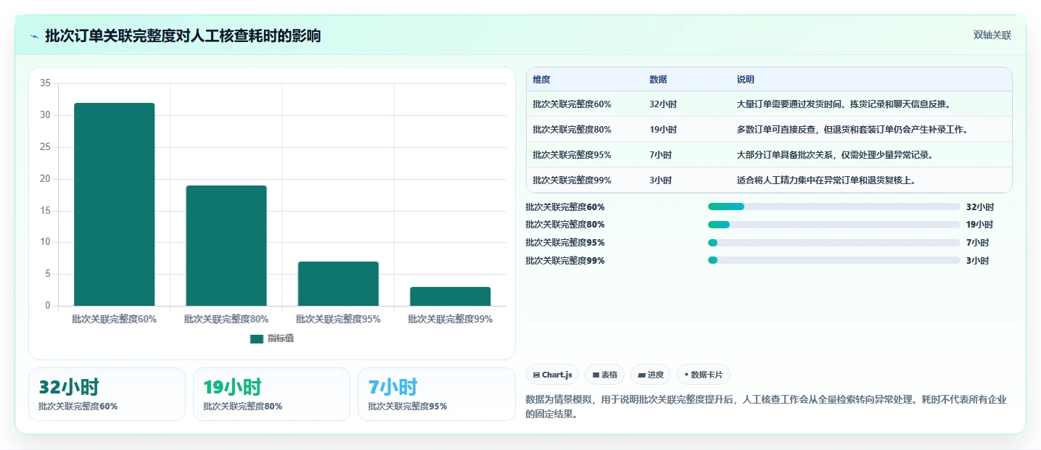Click x-axis label 批次关联完整度80%

[226, 319]
